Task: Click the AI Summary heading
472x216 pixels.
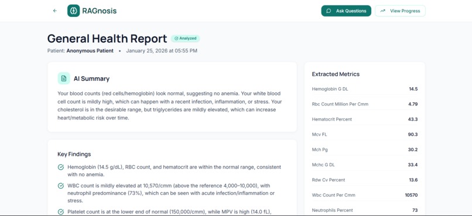Action: pos(91,79)
